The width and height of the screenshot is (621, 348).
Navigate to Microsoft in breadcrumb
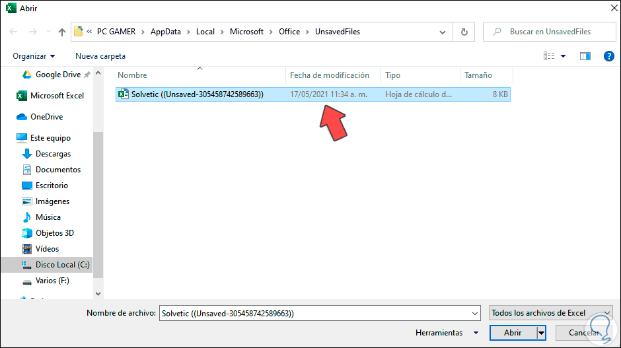pos(246,32)
